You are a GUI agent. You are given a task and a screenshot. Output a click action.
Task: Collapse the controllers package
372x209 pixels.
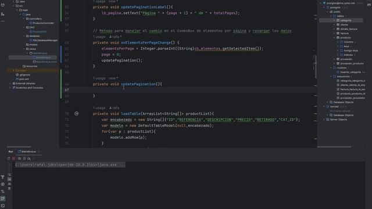tap(24, 19)
